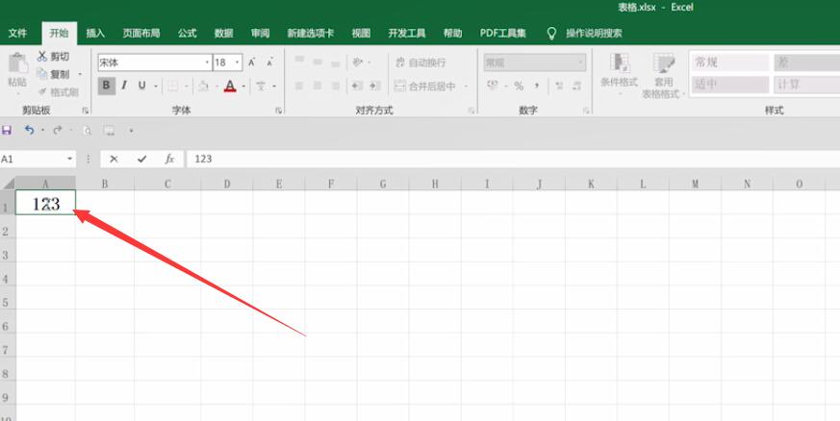Click the Save icon in the quick access toolbar
The width and height of the screenshot is (840, 421).
[7, 130]
